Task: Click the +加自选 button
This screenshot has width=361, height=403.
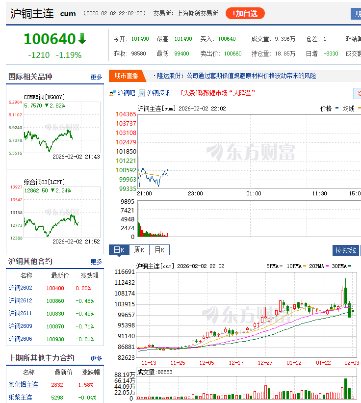Action: click(245, 13)
